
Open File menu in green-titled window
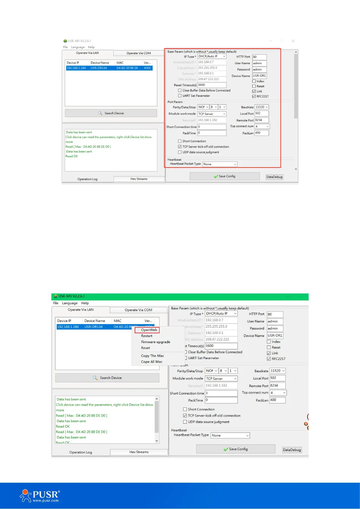pos(56,303)
